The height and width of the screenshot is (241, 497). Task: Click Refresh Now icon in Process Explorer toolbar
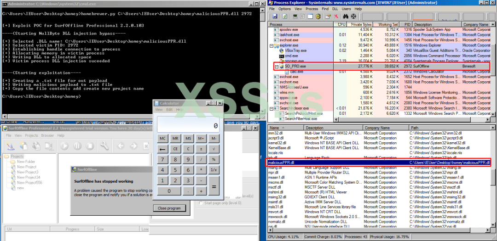(x=285, y=16)
